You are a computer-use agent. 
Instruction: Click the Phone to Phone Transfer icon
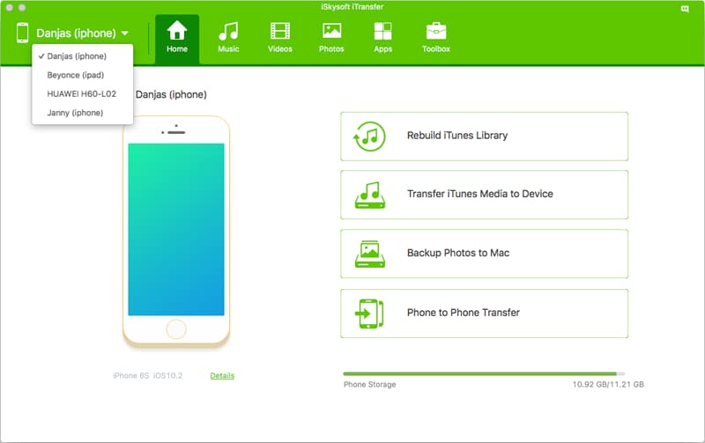click(x=369, y=314)
